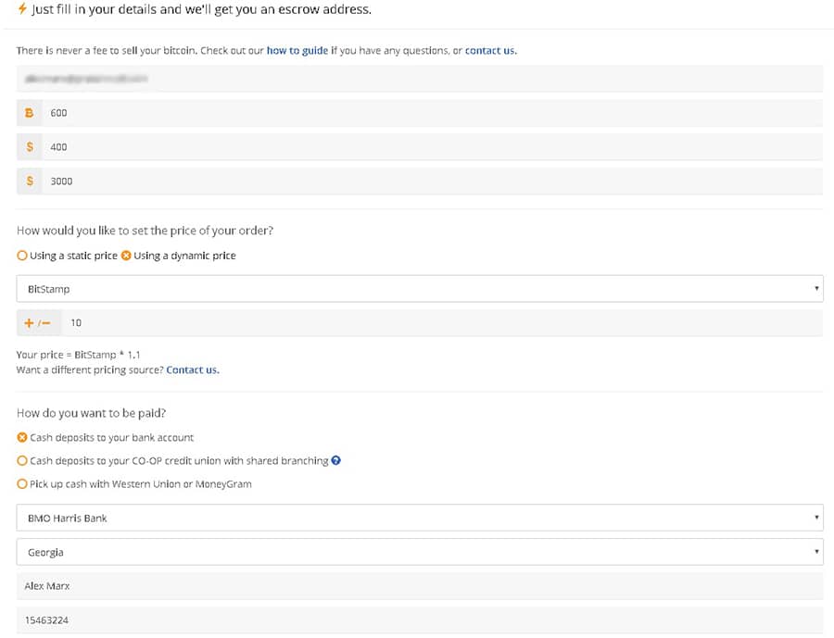Click the dollar icon beside 400
The width and height of the screenshot is (834, 638).
tap(30, 147)
